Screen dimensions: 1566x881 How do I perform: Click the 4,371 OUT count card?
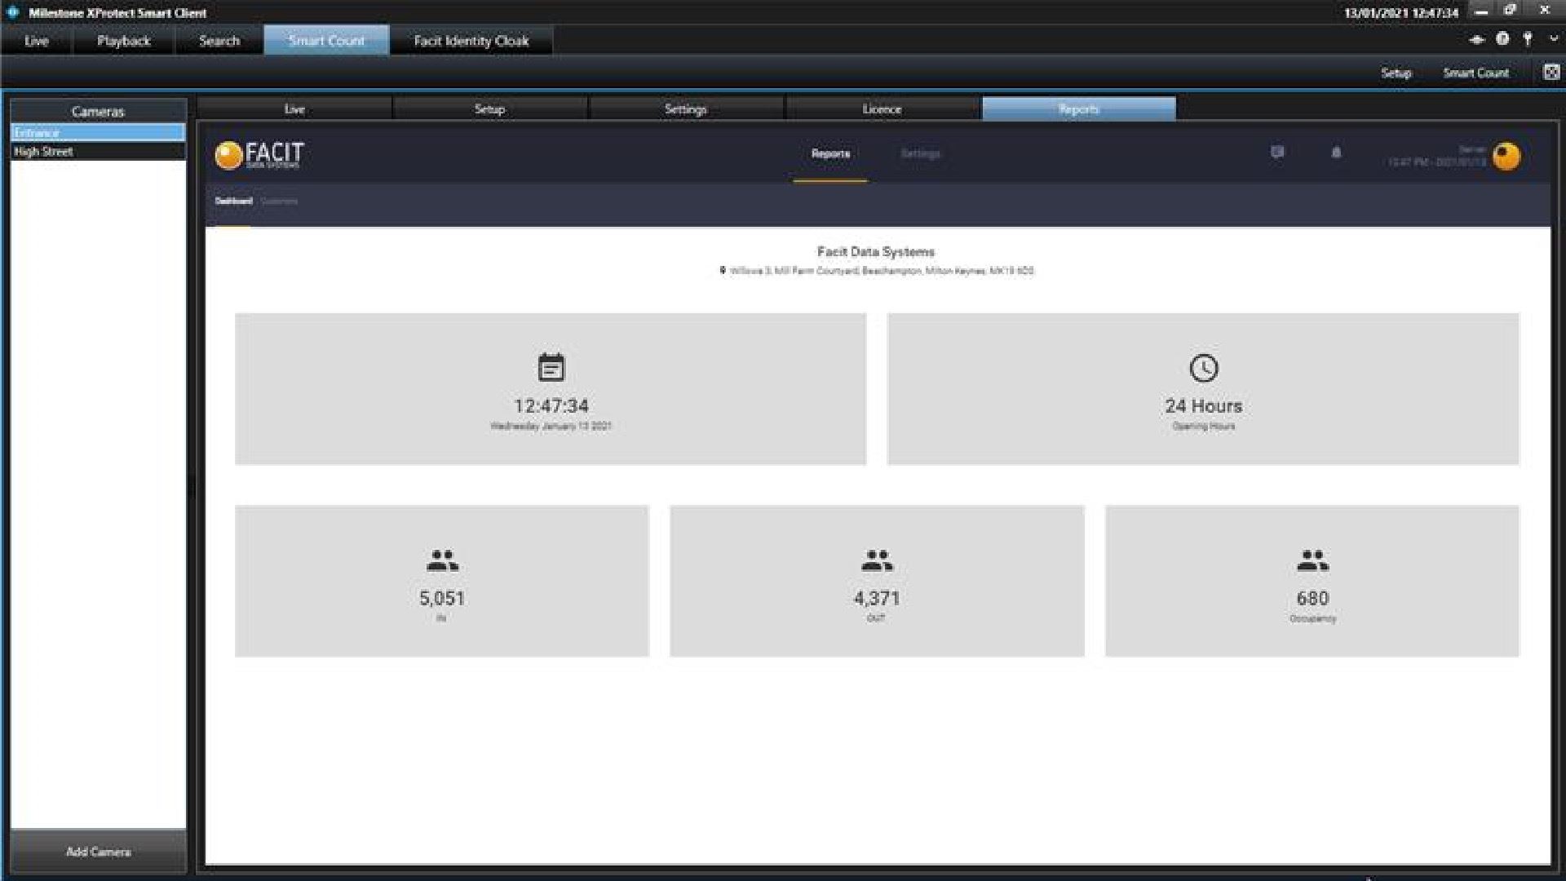(x=877, y=581)
